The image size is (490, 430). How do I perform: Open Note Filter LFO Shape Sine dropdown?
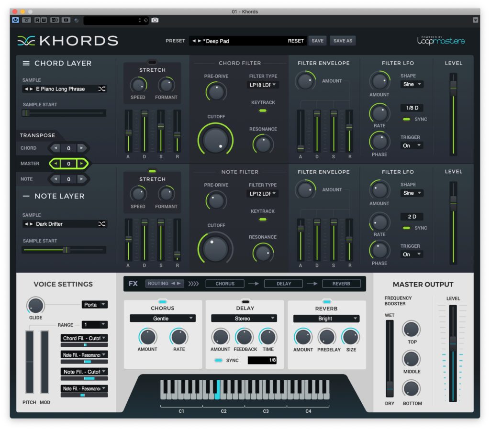412,193
